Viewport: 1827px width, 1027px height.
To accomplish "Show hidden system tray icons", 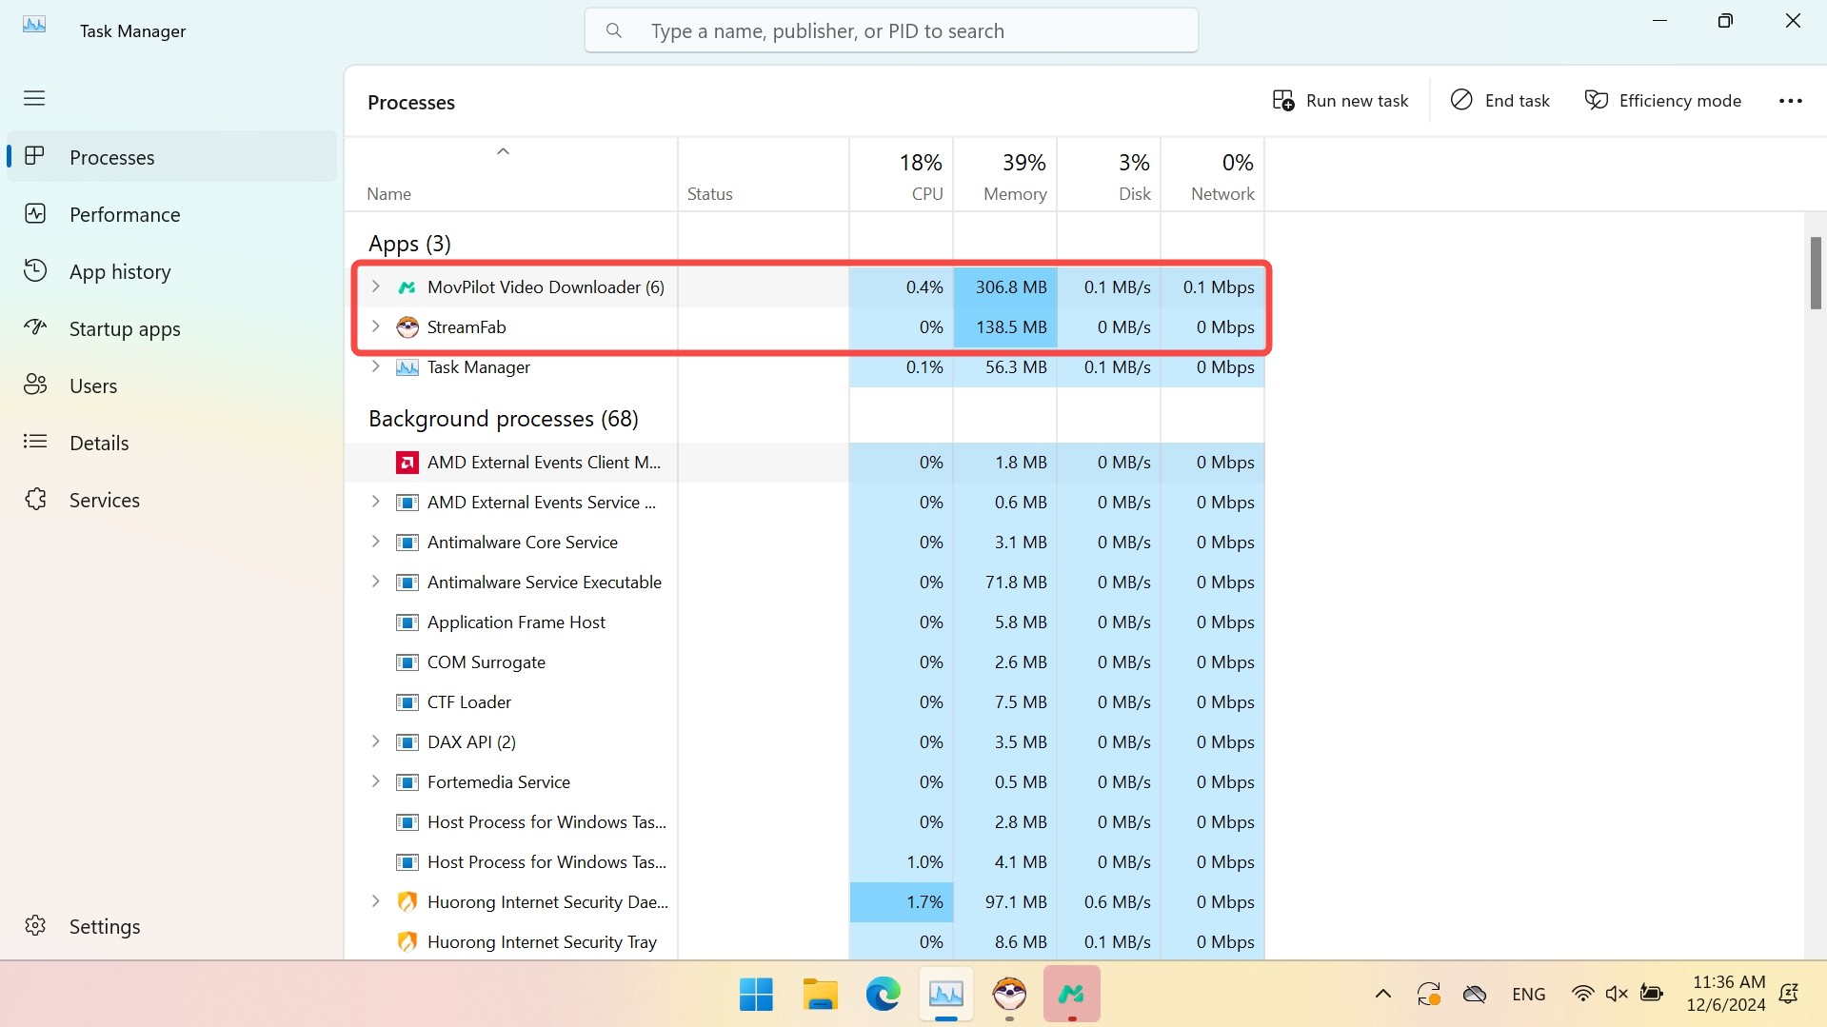I will click(x=1382, y=995).
